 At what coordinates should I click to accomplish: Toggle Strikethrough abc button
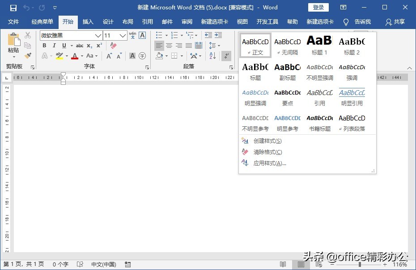pos(79,46)
